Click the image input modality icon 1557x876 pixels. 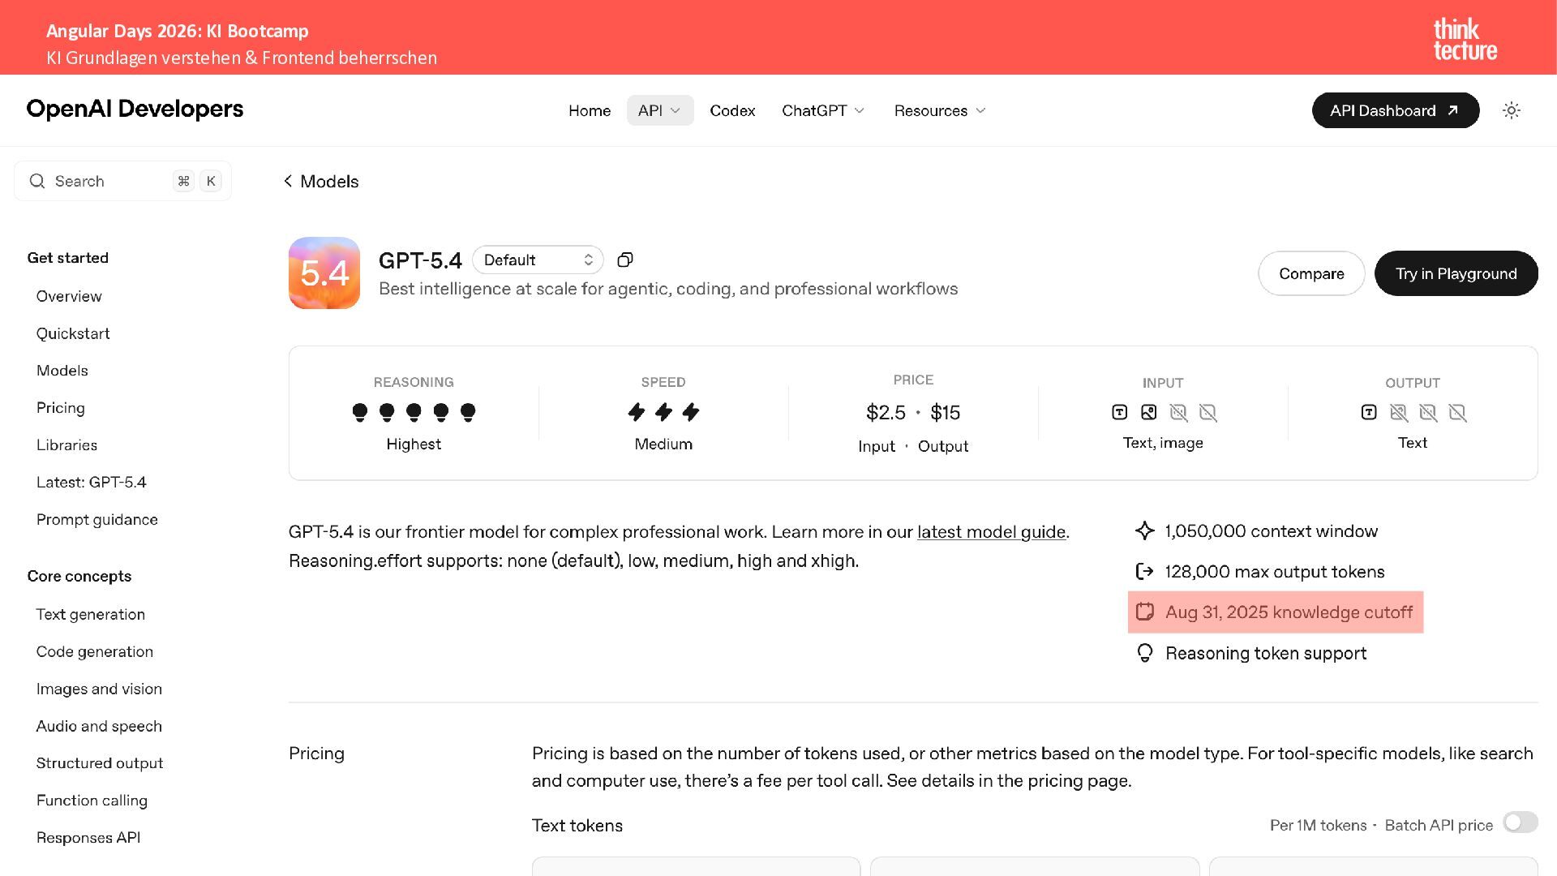pyautogui.click(x=1148, y=413)
